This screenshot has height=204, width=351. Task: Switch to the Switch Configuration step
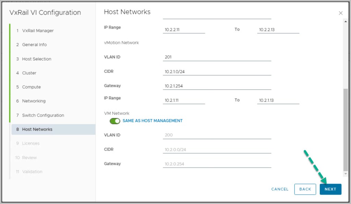point(43,115)
